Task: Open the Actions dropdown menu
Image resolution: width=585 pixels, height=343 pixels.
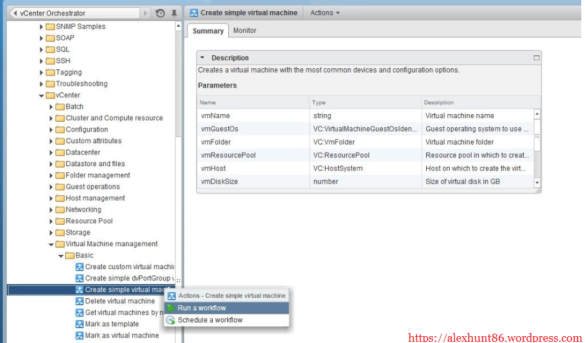Action: (x=325, y=13)
